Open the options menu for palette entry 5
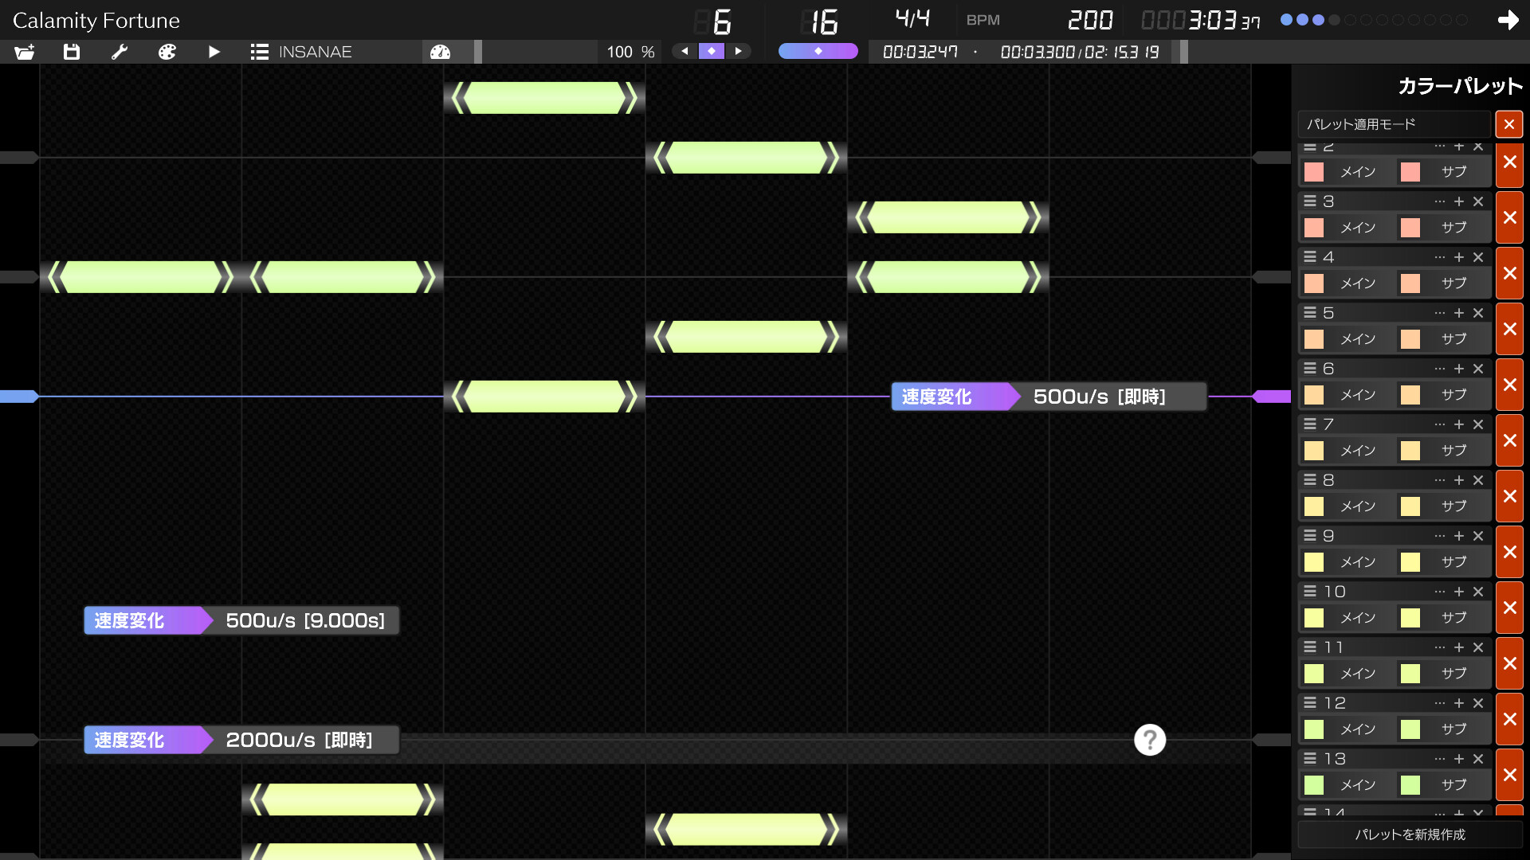The width and height of the screenshot is (1530, 860). (1439, 312)
